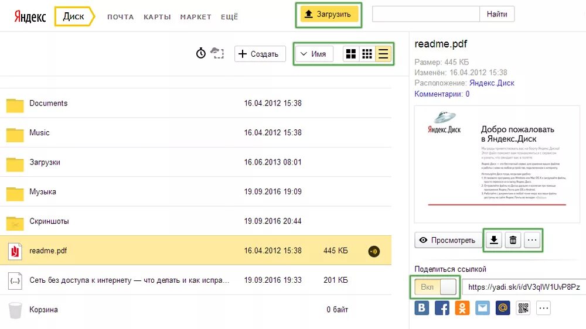This screenshot has height=329, width=586.
Task: Open Карты in the header
Action: pos(157,17)
